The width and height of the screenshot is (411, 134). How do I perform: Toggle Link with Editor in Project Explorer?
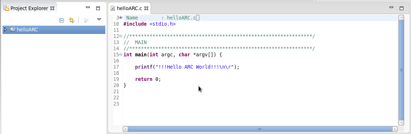72,20
